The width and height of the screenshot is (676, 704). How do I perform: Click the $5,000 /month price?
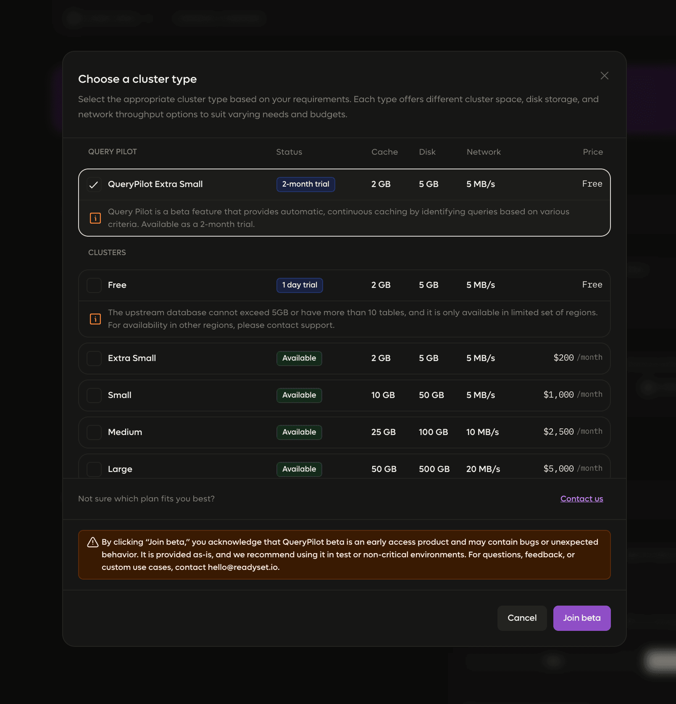point(573,469)
